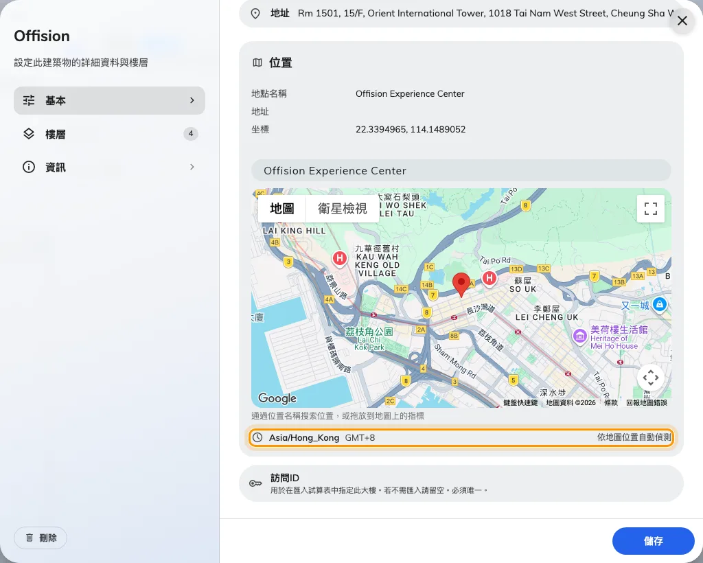Open the Asia/Hong_Kong timezone selector

coord(461,437)
